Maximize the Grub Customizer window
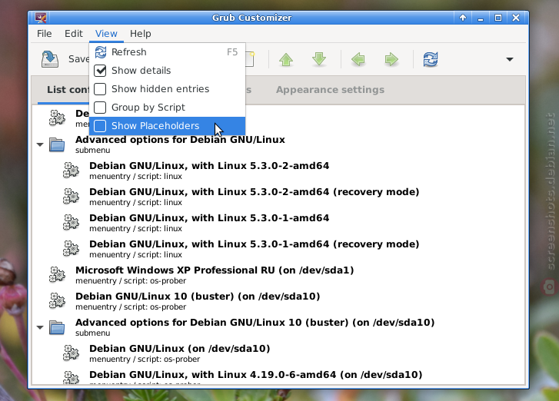This screenshot has width=559, height=401. 498,18
